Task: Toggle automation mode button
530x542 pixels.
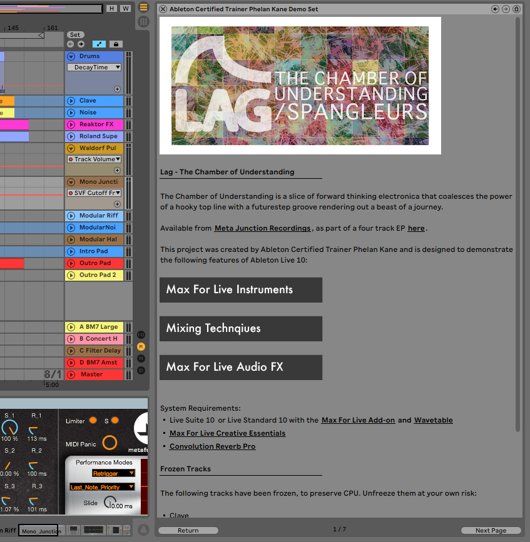Action: pyautogui.click(x=99, y=44)
